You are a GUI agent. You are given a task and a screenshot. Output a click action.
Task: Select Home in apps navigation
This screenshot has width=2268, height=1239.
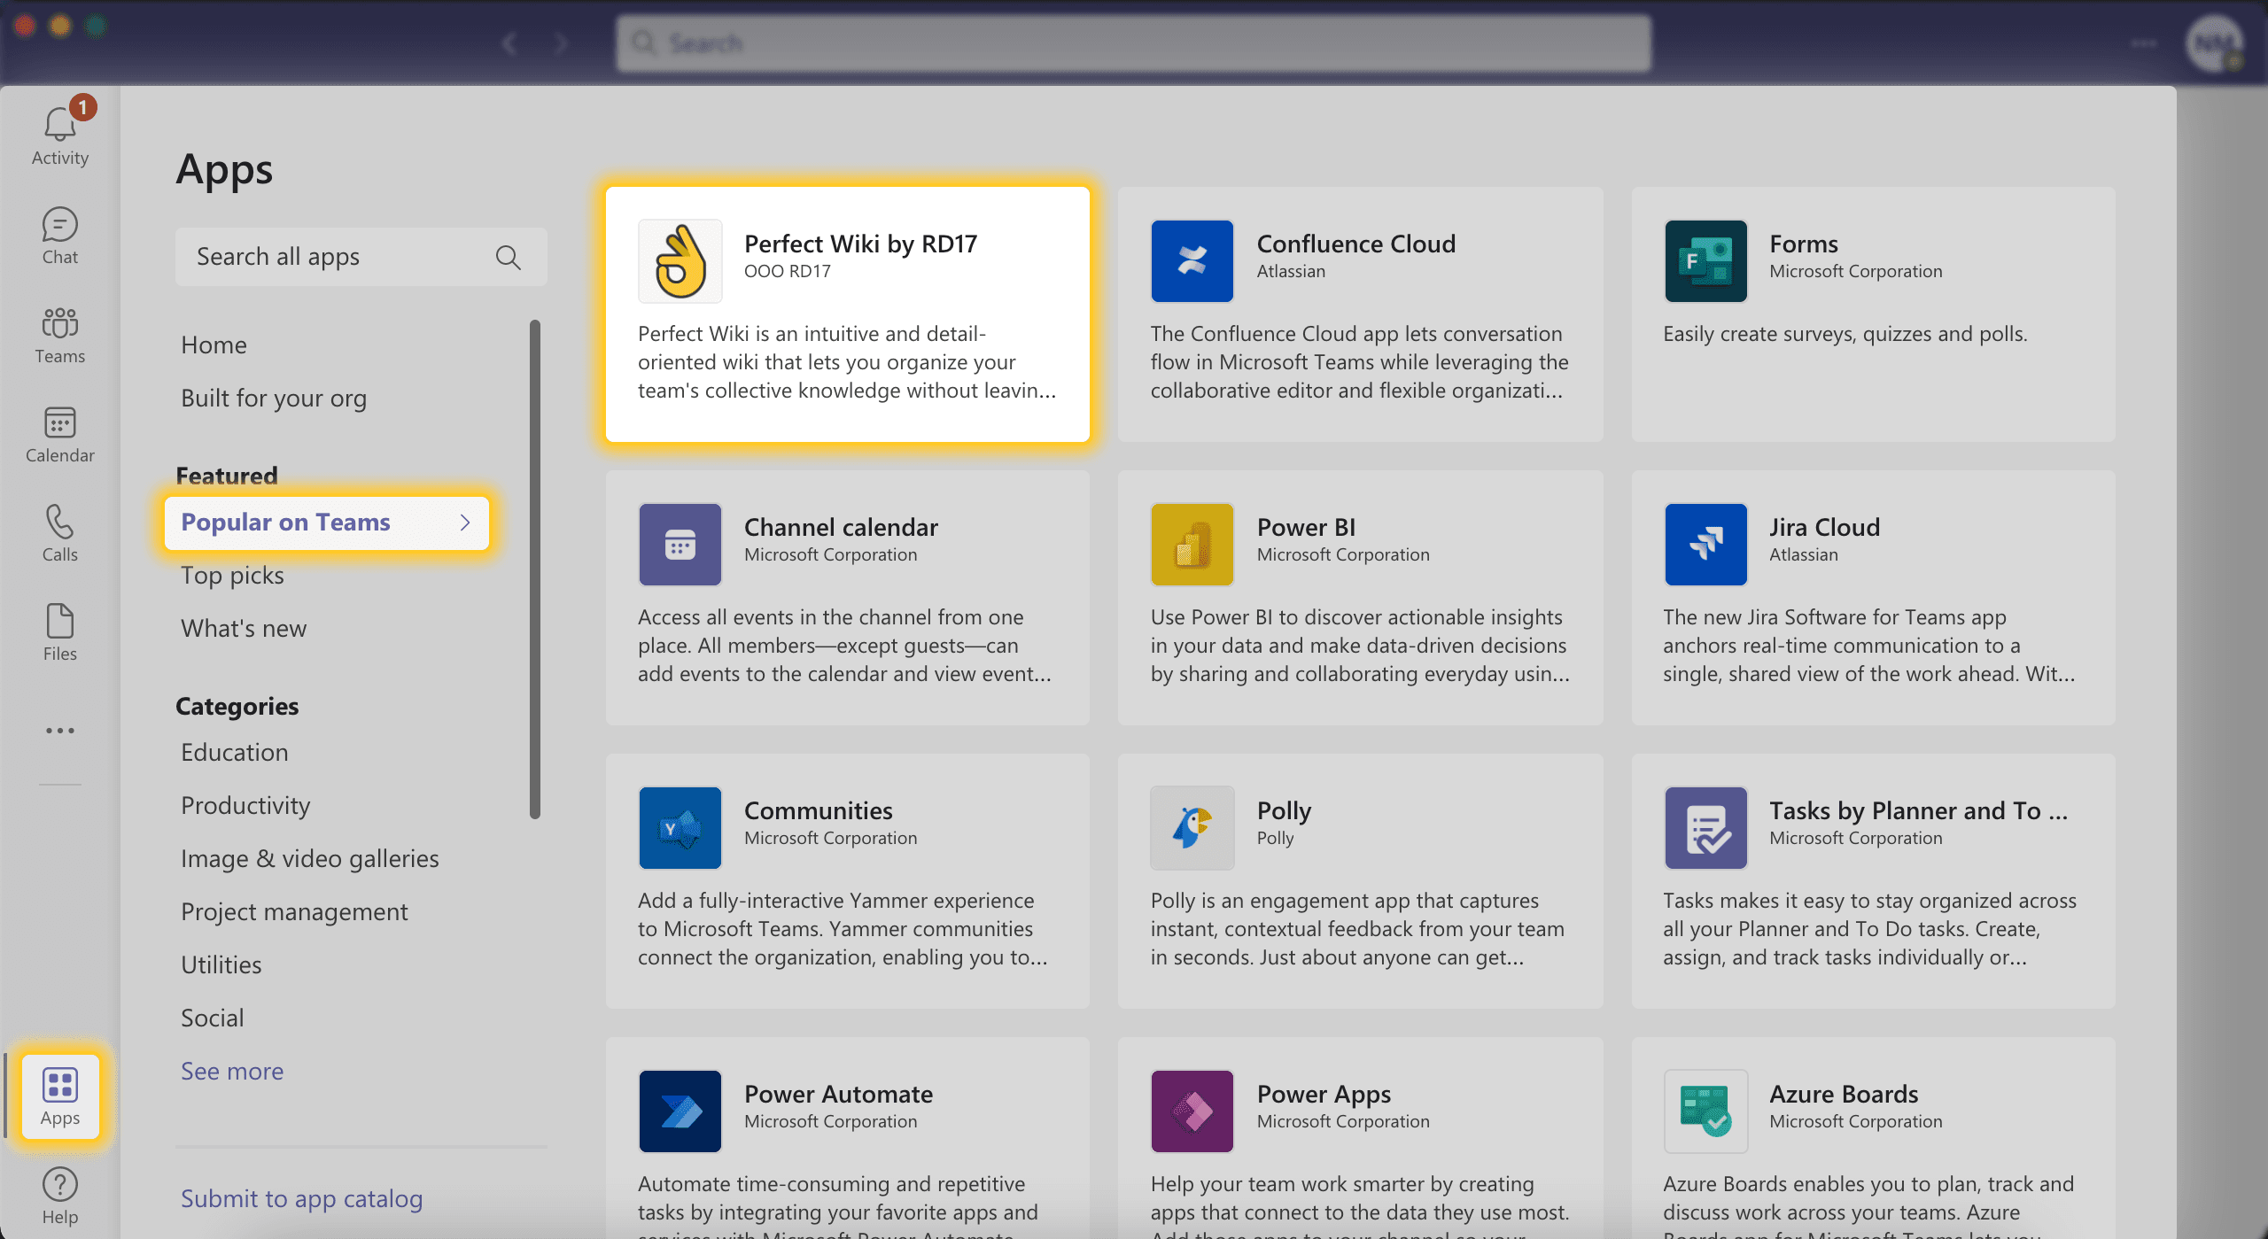(x=214, y=345)
